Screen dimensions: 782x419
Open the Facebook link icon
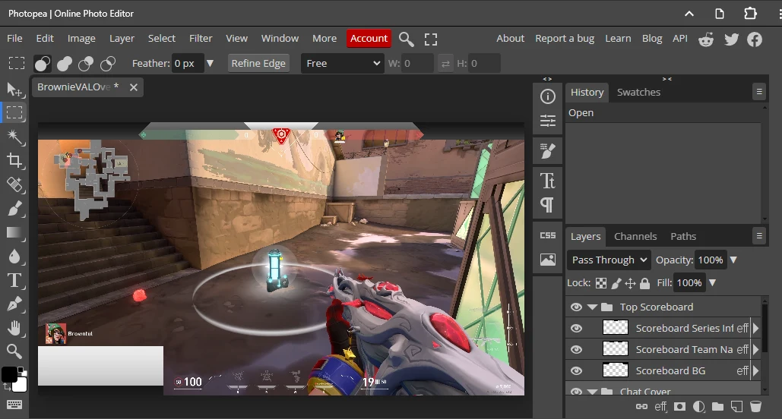(x=755, y=39)
